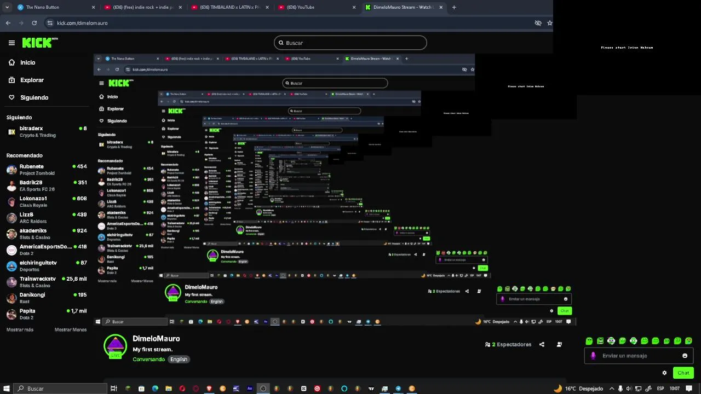This screenshot has height=394, width=701.
Task: Click the DimeloMauro channel name
Action: pyautogui.click(x=156, y=339)
